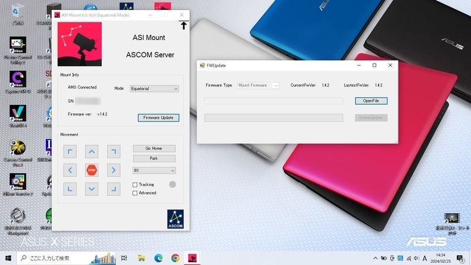The image size is (471, 265).
Task: Click the CurrentFwVer value 1.4.2
Action: point(326,85)
